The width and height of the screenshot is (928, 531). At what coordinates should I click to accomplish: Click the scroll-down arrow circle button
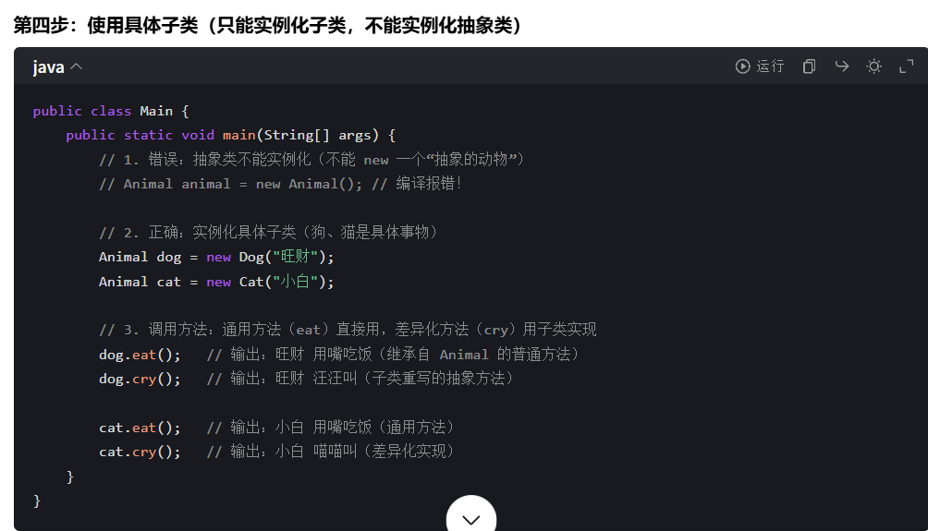click(471, 518)
